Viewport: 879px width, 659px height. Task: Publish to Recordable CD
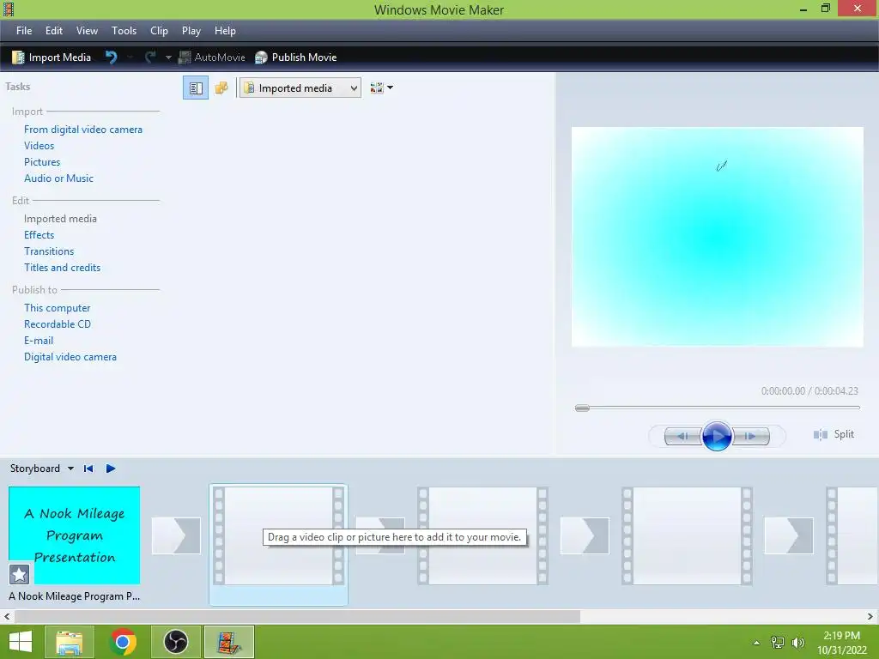coord(58,323)
